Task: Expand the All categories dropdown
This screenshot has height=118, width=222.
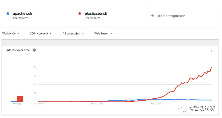Action: (x=73, y=34)
